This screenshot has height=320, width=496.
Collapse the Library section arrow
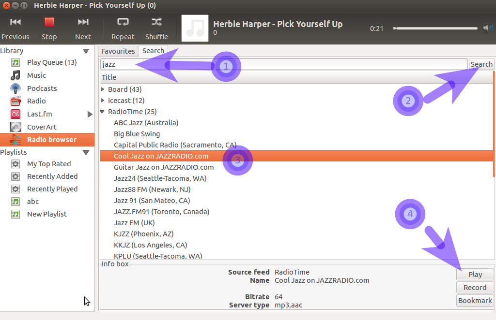86,51
